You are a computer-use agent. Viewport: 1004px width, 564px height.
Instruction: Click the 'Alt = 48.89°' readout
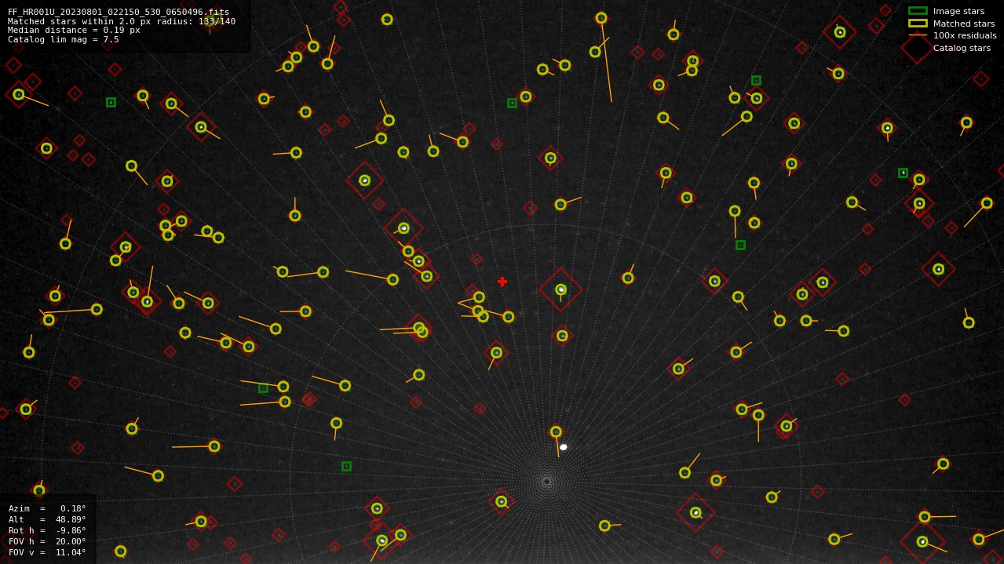(x=47, y=519)
